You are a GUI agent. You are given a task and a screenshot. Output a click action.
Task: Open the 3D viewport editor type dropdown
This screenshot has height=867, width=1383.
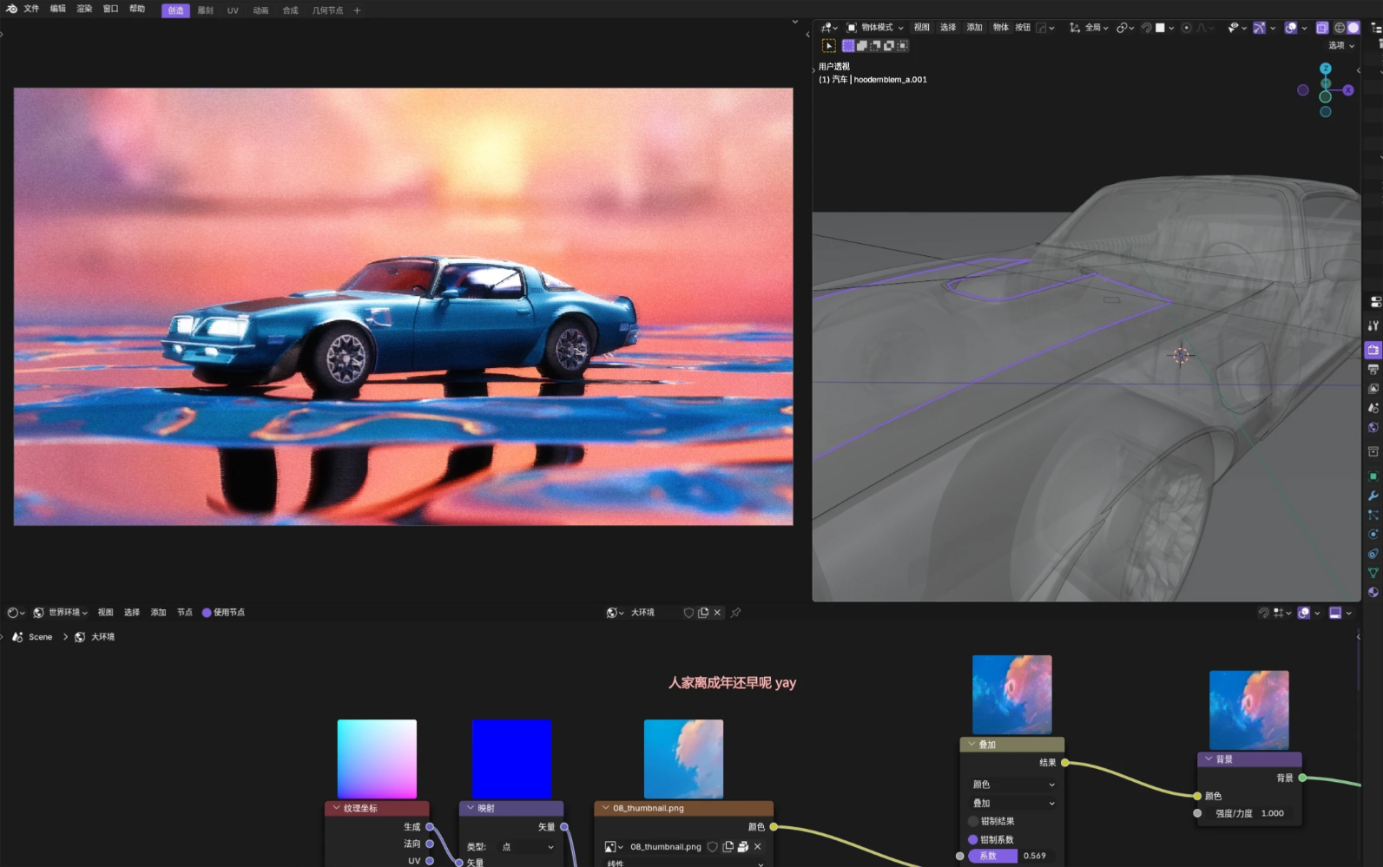pyautogui.click(x=829, y=28)
